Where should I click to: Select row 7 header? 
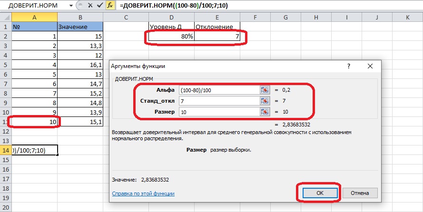click(6, 84)
